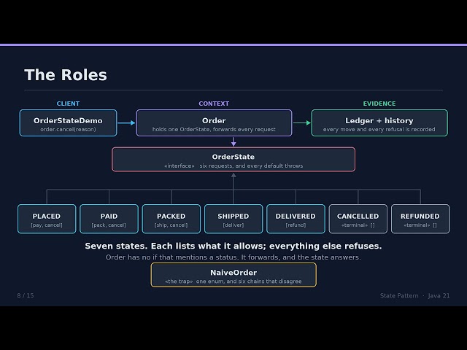Click the Order context box
The width and height of the screenshot is (467, 350).
tap(214, 123)
